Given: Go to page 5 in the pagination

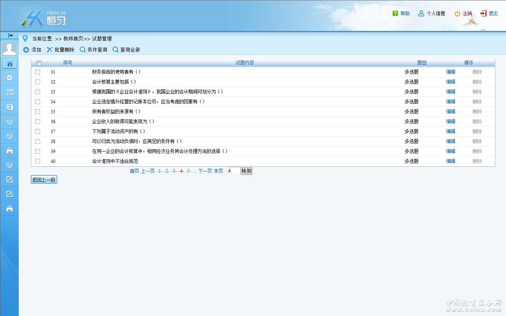Looking at the screenshot, I should (189, 171).
